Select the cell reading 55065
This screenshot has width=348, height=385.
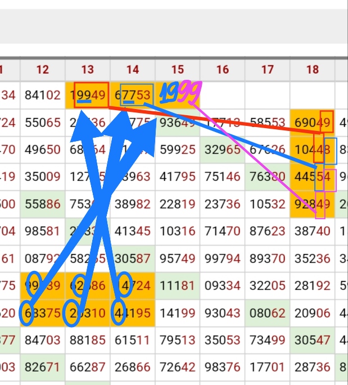coord(43,123)
